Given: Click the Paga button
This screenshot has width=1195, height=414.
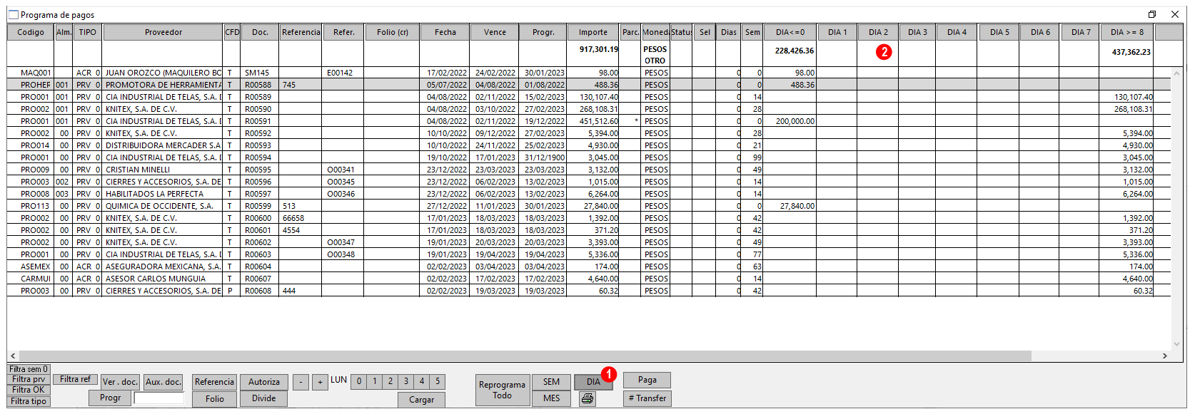Looking at the screenshot, I should (647, 380).
